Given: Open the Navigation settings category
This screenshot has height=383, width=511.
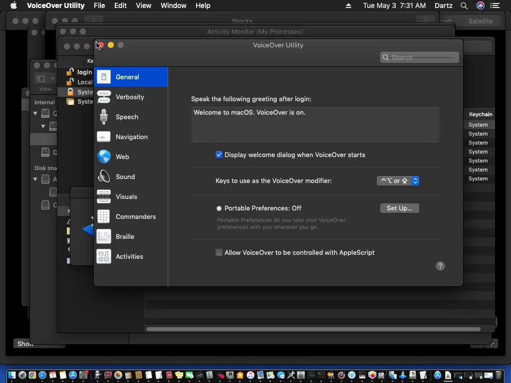Looking at the screenshot, I should (131, 137).
